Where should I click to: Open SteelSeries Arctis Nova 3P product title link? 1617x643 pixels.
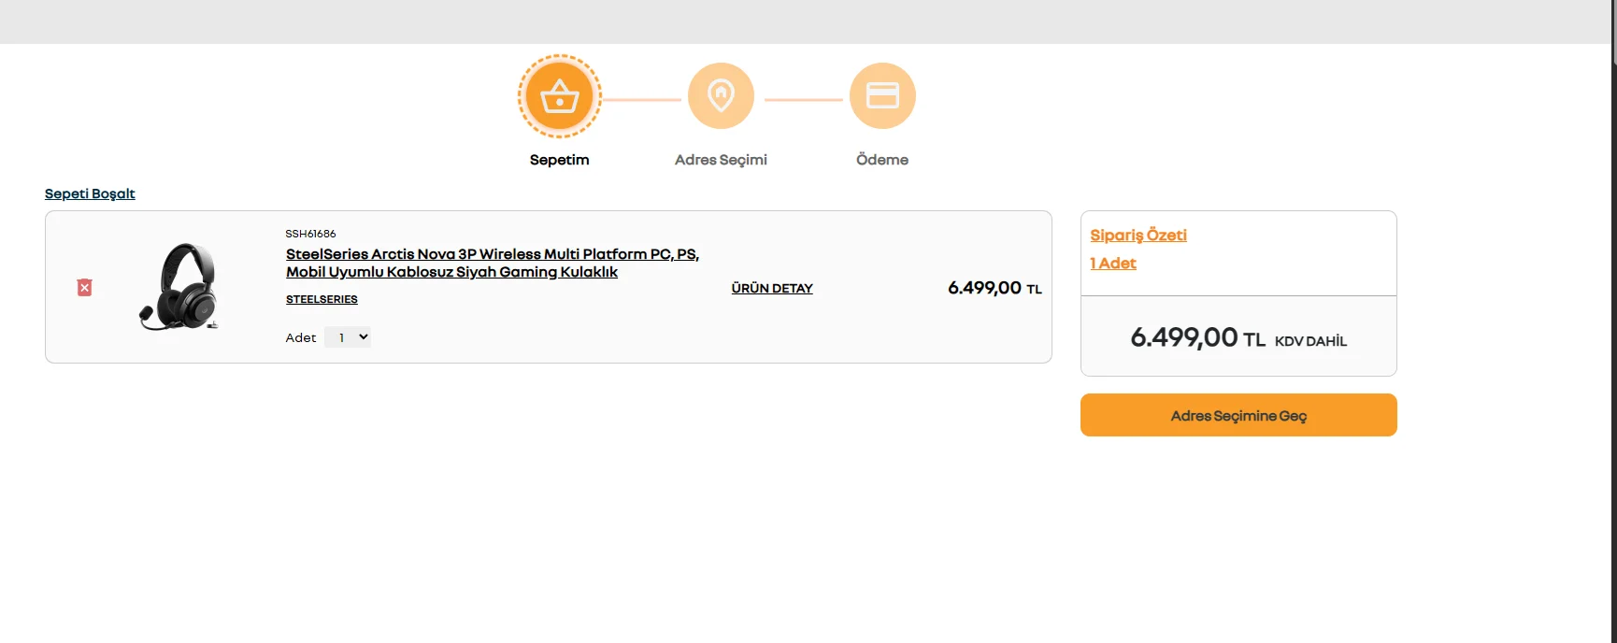[493, 263]
